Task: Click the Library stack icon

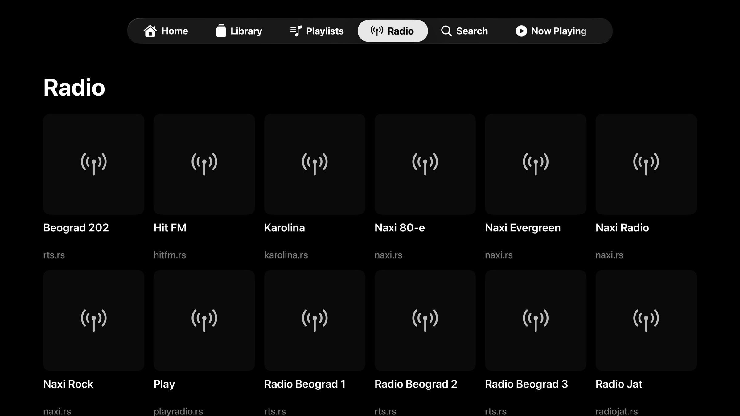Action: [x=221, y=31]
